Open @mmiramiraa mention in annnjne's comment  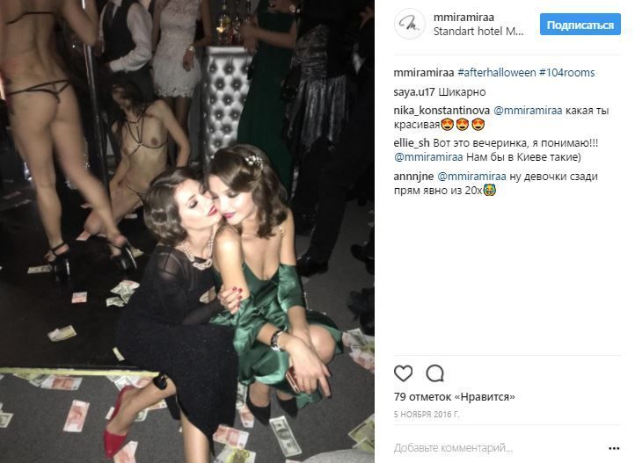click(x=471, y=177)
